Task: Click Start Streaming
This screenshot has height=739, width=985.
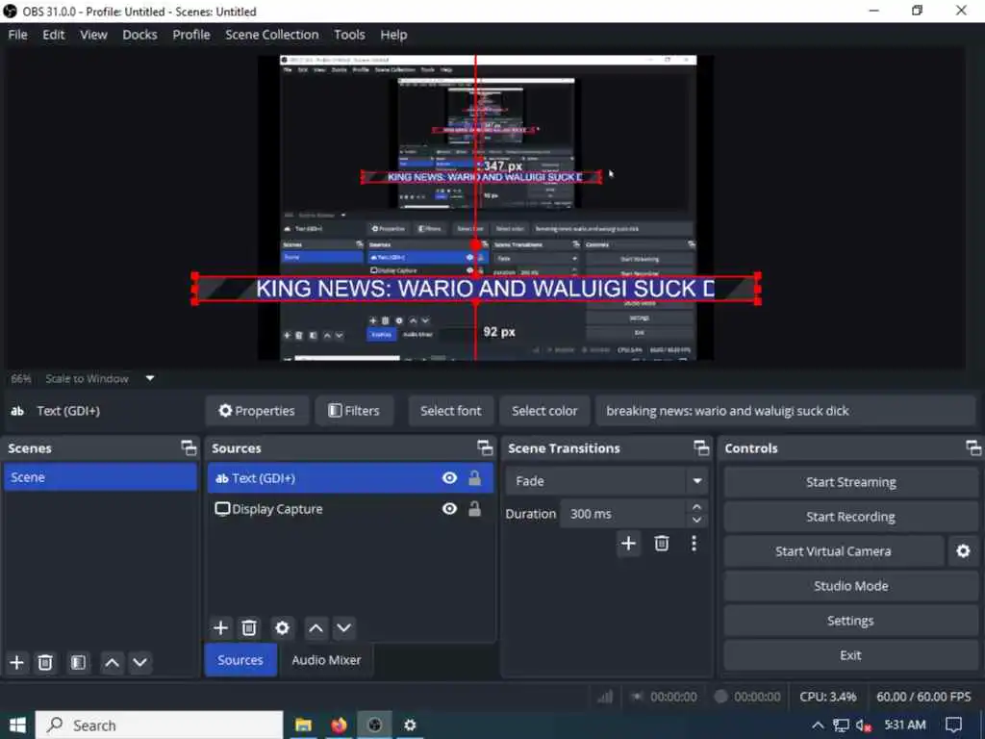Action: 851,482
